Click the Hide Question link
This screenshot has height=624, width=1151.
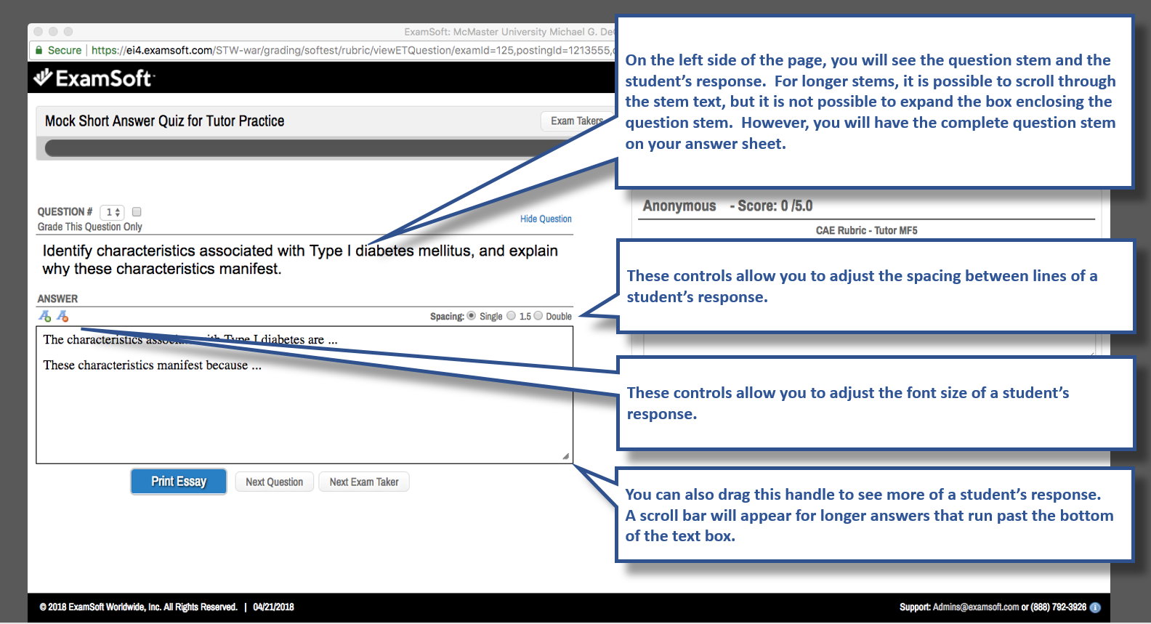click(x=546, y=219)
